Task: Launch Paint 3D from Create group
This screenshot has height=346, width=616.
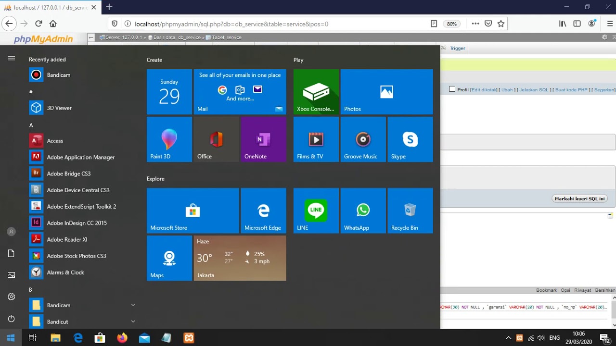Action: pyautogui.click(x=169, y=139)
